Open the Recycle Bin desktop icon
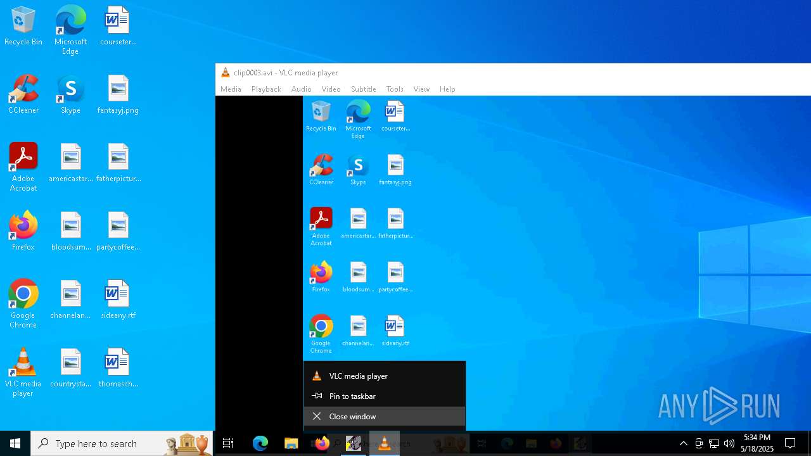Viewport: 811px width, 456px height. pos(23,27)
